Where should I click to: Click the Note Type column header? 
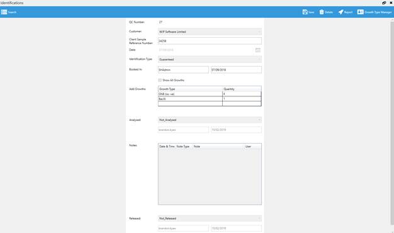point(184,146)
